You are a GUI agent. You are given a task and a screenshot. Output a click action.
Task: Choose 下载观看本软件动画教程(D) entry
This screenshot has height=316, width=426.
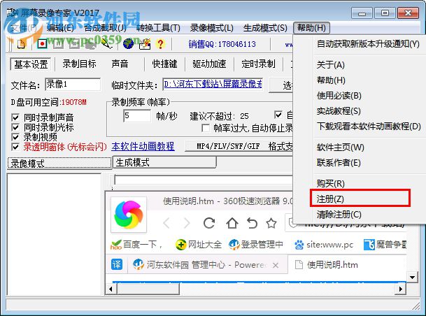pos(369,127)
